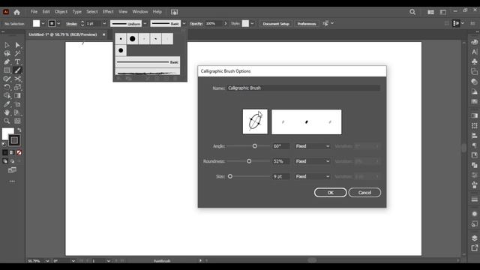The image size is (480, 270).
Task: Open the Effect menu
Action: [x=108, y=12]
